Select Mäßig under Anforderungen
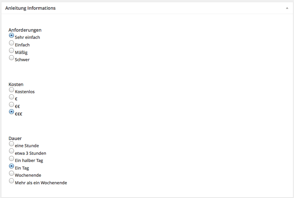The image size is (294, 198). (11, 51)
